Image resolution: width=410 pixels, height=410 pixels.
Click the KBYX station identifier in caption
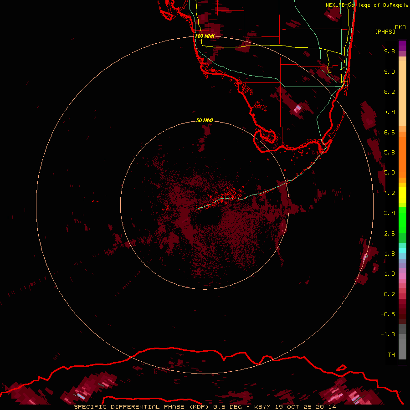263,407
